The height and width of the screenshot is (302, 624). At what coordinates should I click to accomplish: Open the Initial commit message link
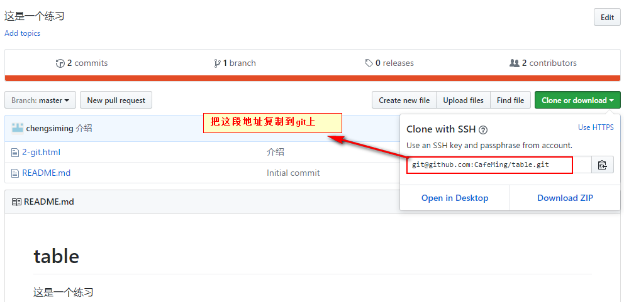point(293,173)
